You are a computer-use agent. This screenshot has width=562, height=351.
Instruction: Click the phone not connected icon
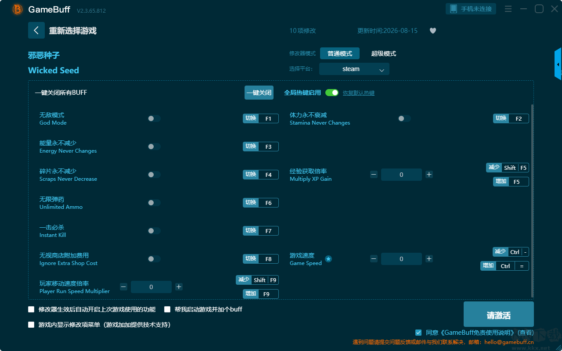pos(454,9)
